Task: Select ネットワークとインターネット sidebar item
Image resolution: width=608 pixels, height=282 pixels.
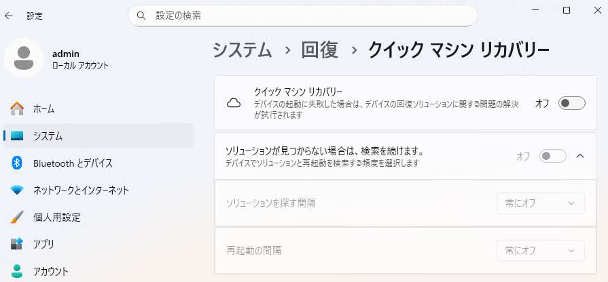Action: (99, 190)
